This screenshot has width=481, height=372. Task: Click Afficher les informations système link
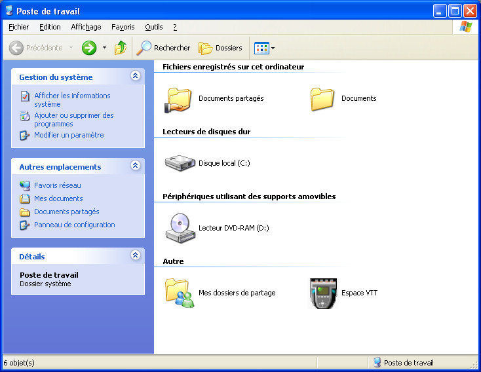[72, 100]
